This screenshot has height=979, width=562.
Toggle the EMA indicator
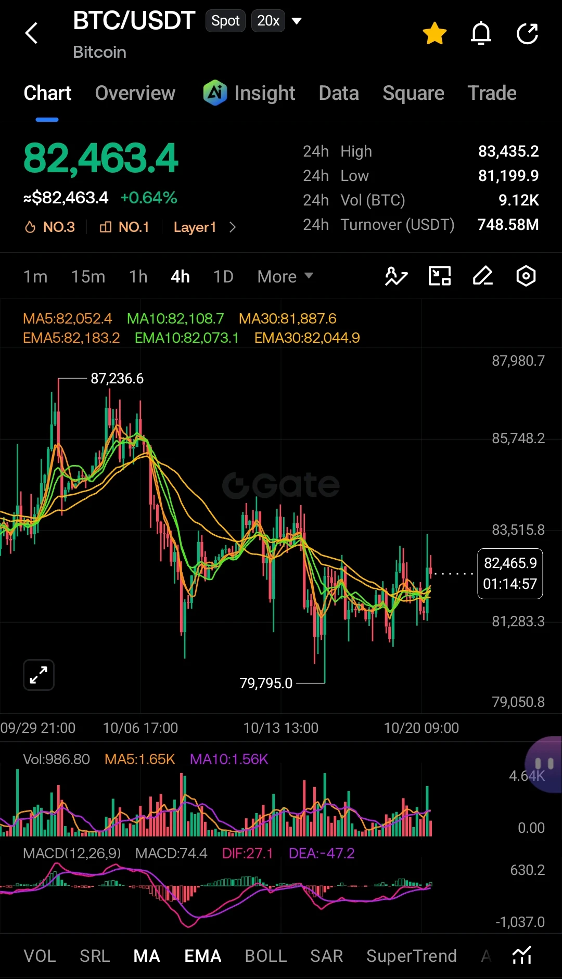tap(203, 956)
